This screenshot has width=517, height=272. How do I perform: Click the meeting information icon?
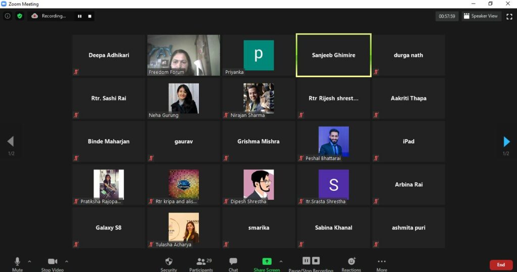[x=8, y=16]
